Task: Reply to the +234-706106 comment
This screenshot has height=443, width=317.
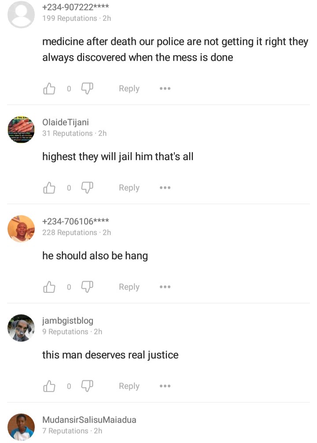Action: pyautogui.click(x=129, y=287)
